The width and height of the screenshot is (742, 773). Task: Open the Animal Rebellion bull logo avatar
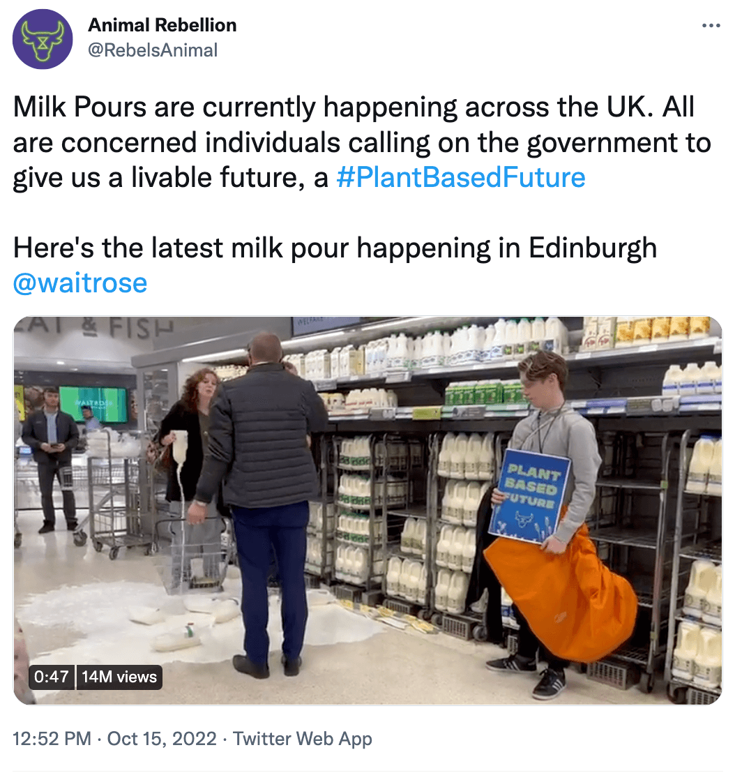[x=43, y=39]
